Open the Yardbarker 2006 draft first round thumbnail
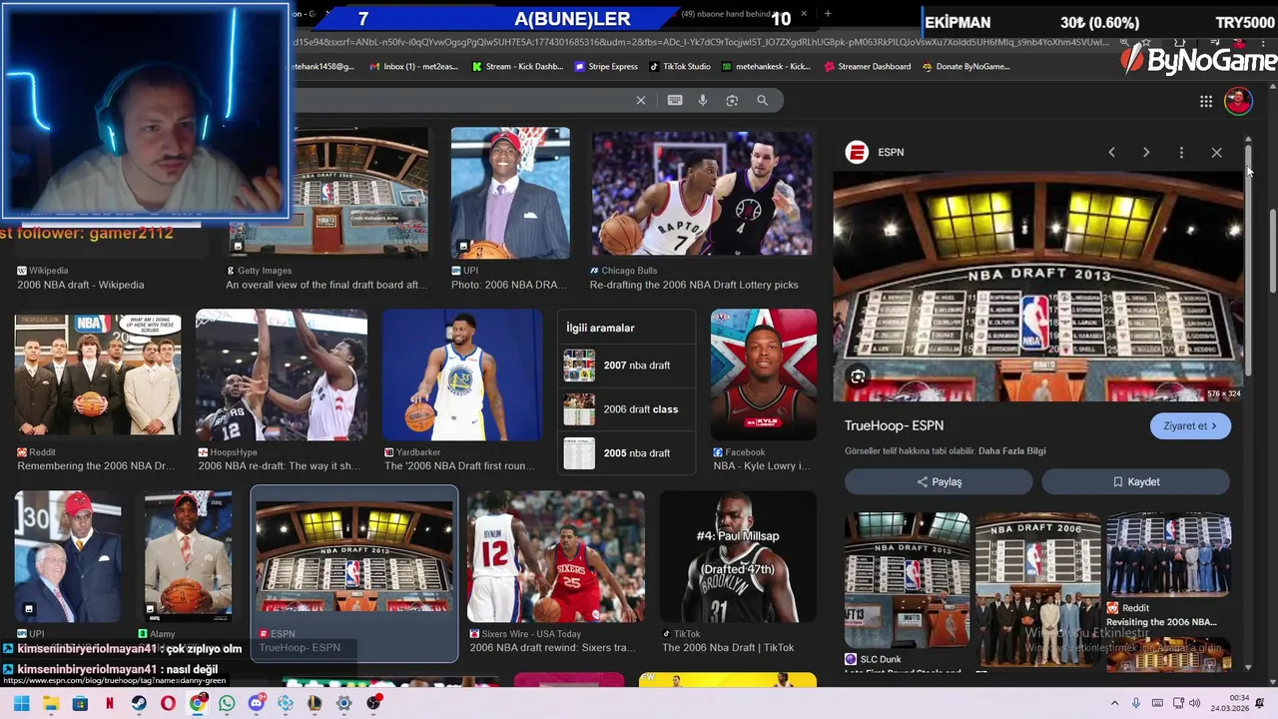Image resolution: width=1278 pixels, height=719 pixels. pos(462,375)
